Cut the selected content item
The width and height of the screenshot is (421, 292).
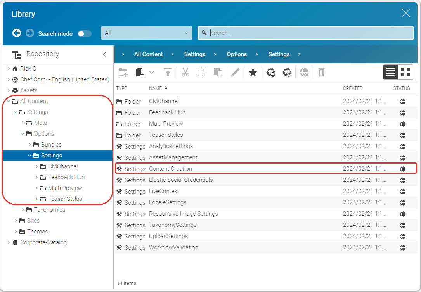point(185,72)
